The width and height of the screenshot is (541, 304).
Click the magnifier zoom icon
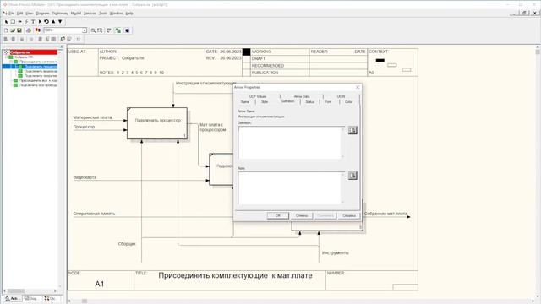click(x=93, y=30)
